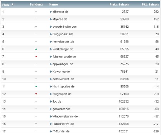Select Platz number 10 cell
The height and width of the screenshot is (136, 161).
(x=4, y=79)
